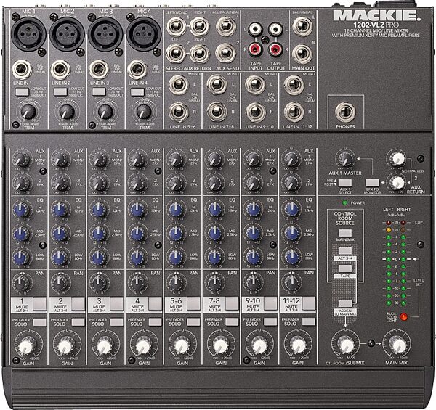Viewport: 436px width, 410px height.
Task: Toggle the LOW CUT switch for MIC 1
Action: 22,91
